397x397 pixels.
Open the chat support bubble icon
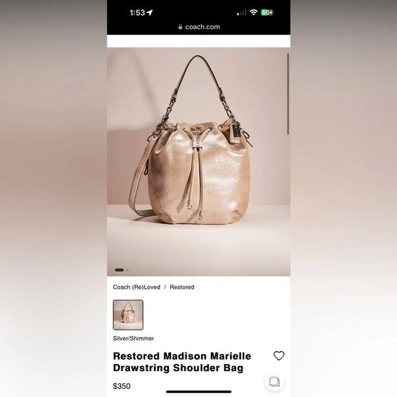(274, 381)
